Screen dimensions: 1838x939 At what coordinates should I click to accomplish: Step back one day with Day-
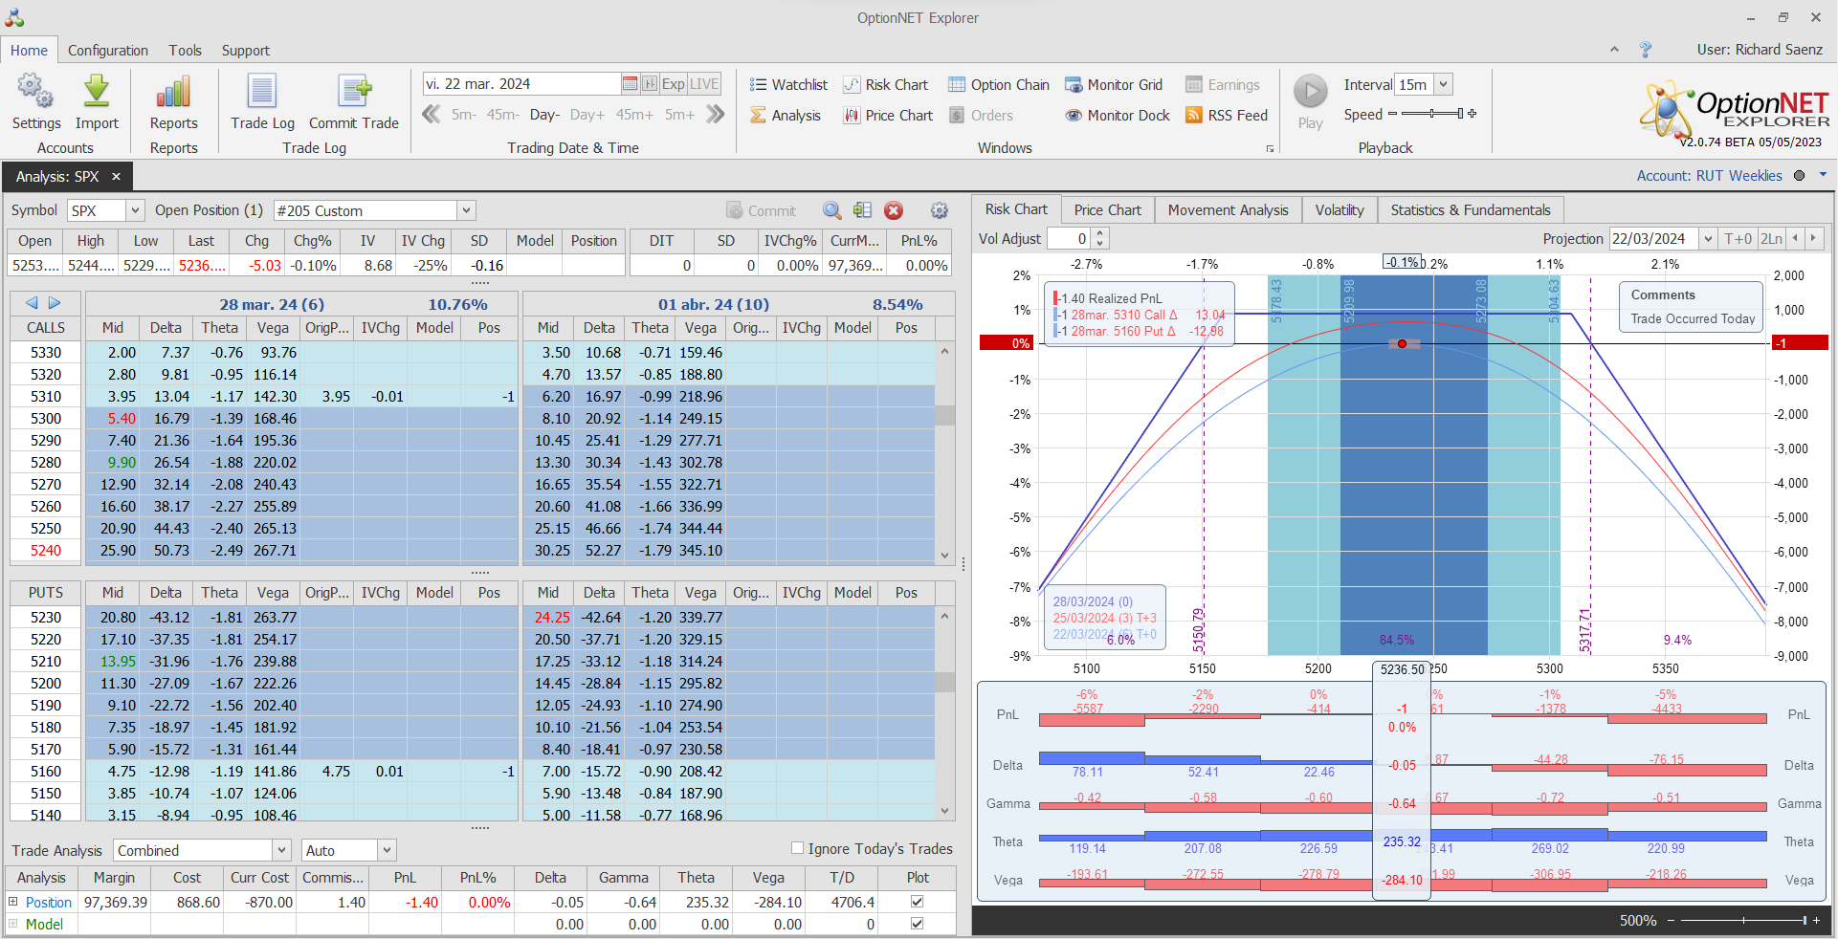544,115
